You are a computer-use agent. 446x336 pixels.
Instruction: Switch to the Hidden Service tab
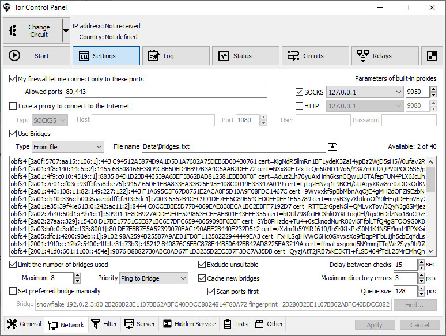[189, 324]
